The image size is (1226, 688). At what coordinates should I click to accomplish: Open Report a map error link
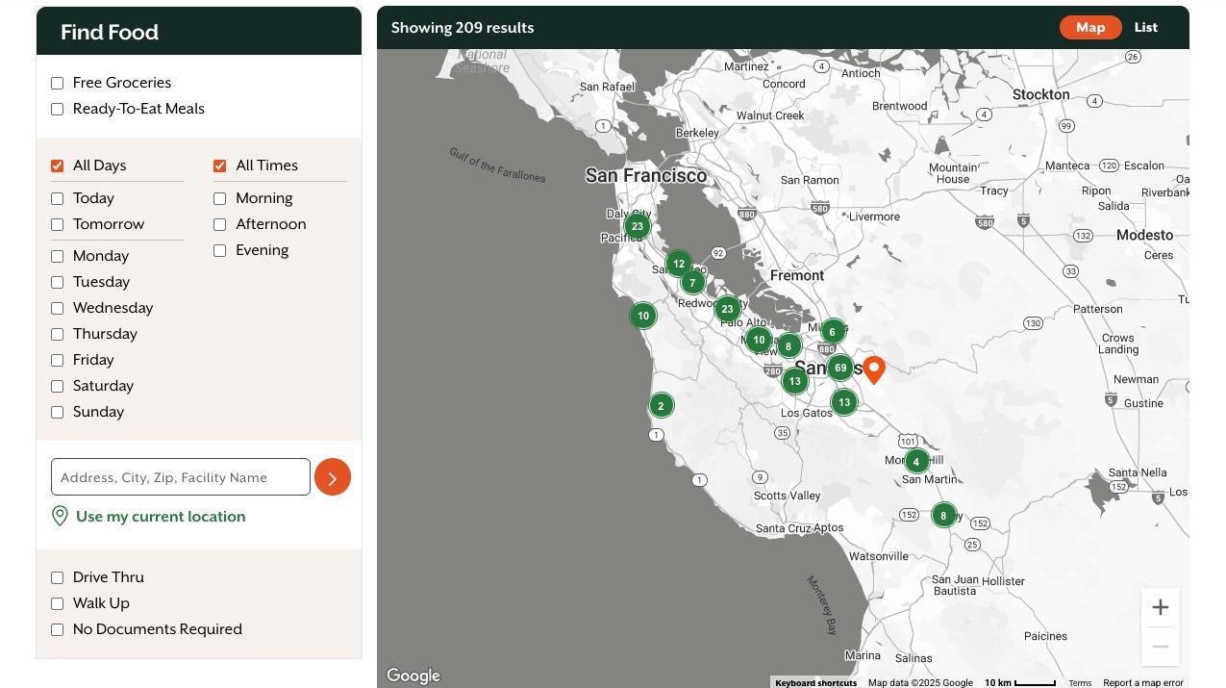point(1142,682)
